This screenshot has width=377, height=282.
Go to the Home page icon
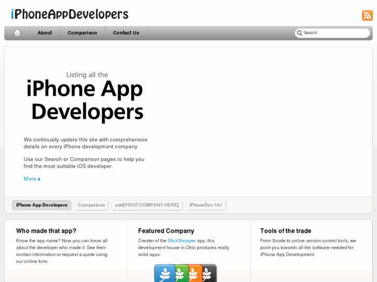[x=17, y=33]
